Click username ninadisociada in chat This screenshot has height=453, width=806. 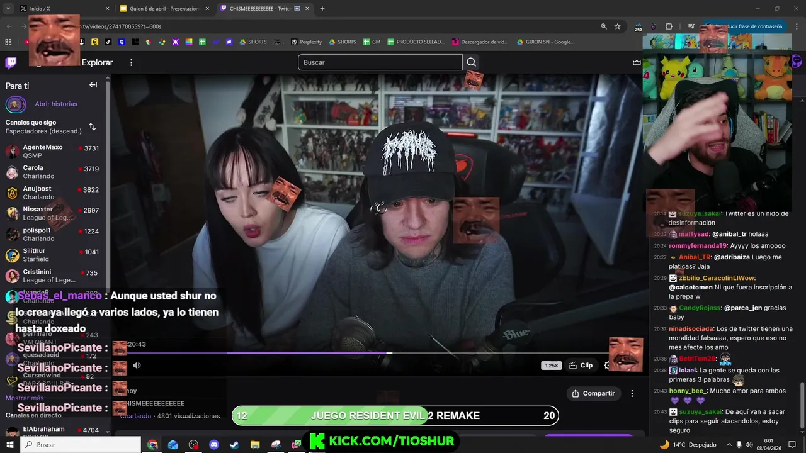point(691,328)
